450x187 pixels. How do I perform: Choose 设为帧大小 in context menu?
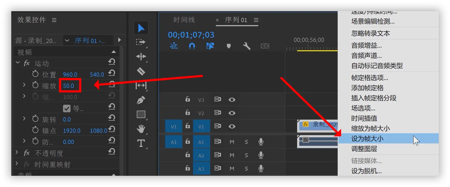(x=388, y=139)
